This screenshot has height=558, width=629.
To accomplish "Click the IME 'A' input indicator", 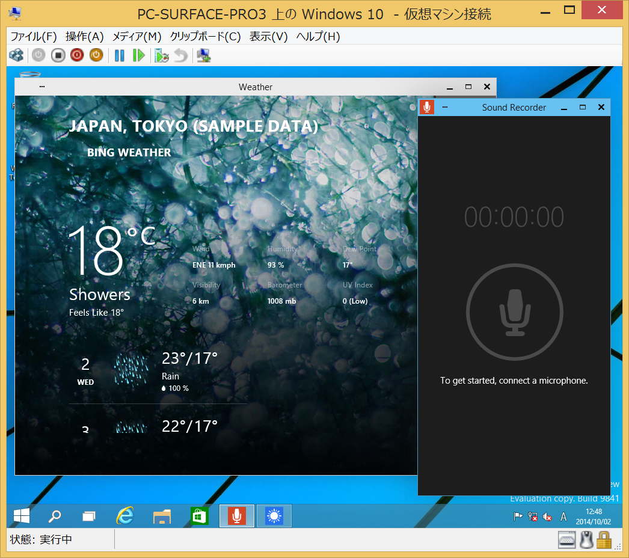I will 563,517.
